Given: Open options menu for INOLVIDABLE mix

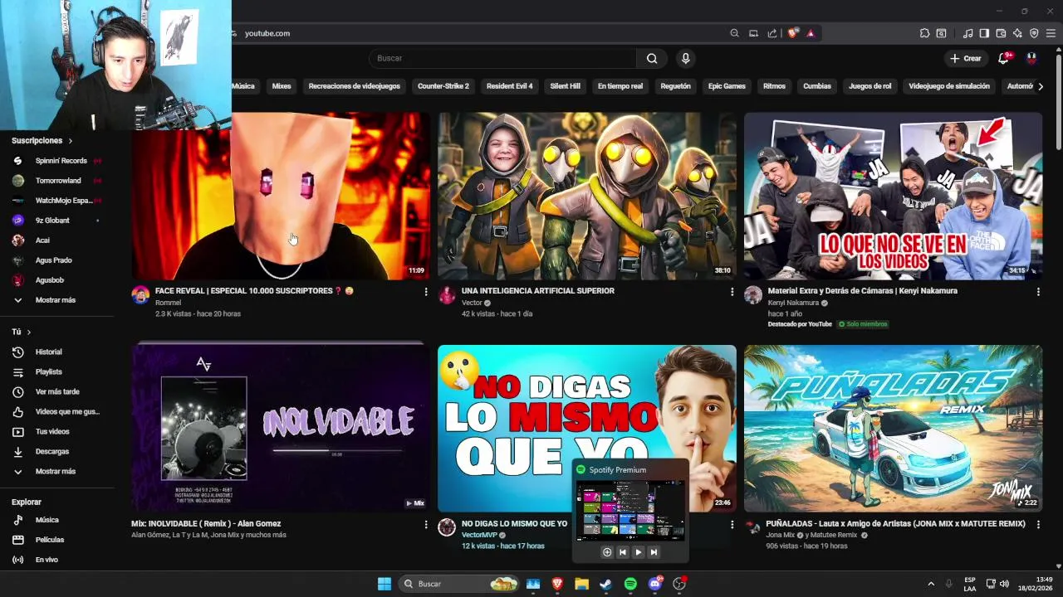Looking at the screenshot, I should pos(426,525).
